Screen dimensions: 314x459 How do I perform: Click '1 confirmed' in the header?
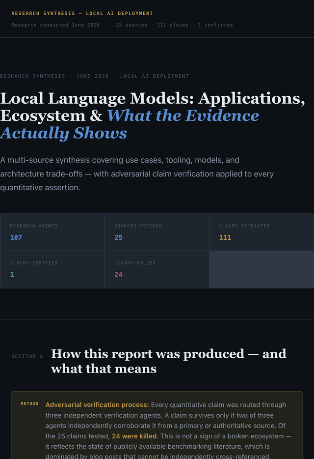215,25
